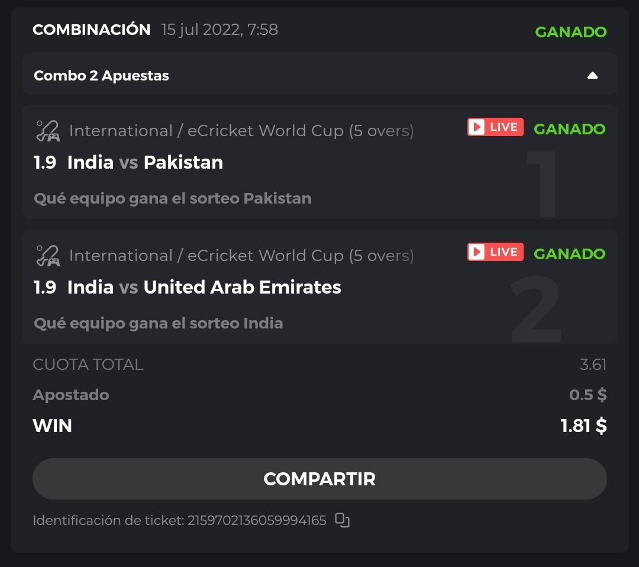Collapse the Combo 2 Apuestas arrow
Image resolution: width=639 pixels, height=567 pixels.
coord(592,76)
